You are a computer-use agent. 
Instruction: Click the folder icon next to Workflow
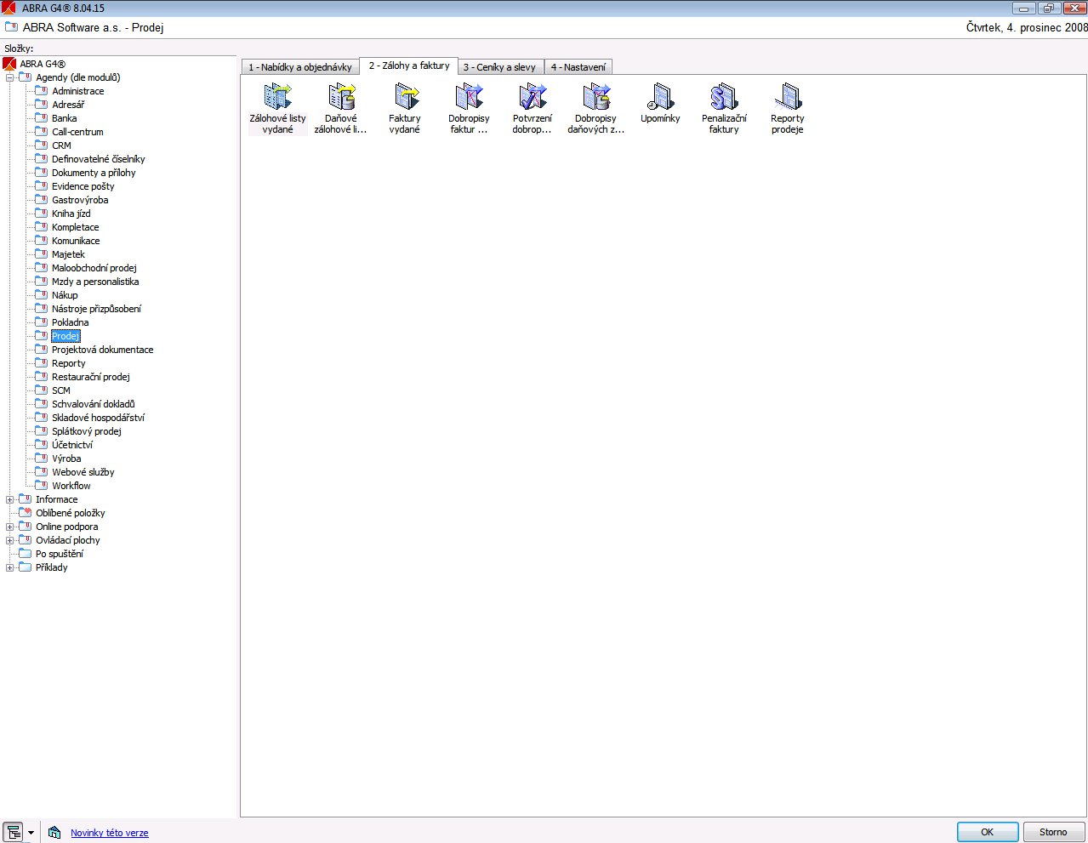(x=41, y=486)
